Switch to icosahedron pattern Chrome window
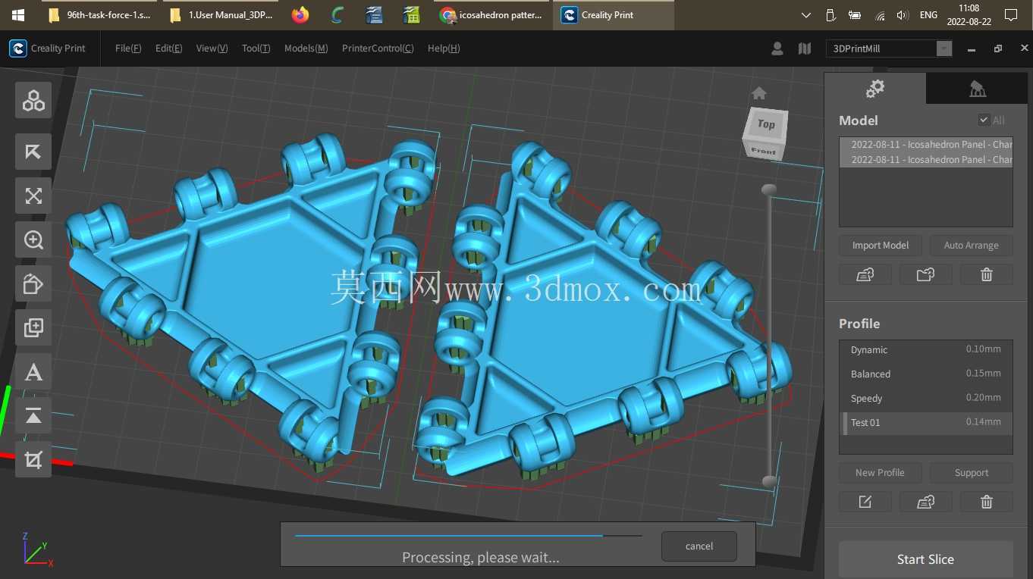The width and height of the screenshot is (1033, 579). click(x=492, y=15)
